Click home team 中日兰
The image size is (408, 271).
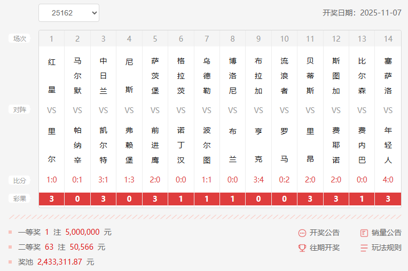point(103,76)
